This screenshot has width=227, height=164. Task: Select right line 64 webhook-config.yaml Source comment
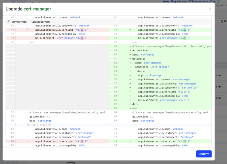160,112
